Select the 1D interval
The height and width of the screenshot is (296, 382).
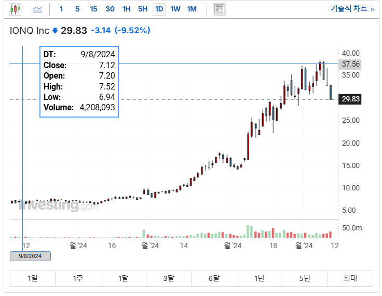(159, 9)
